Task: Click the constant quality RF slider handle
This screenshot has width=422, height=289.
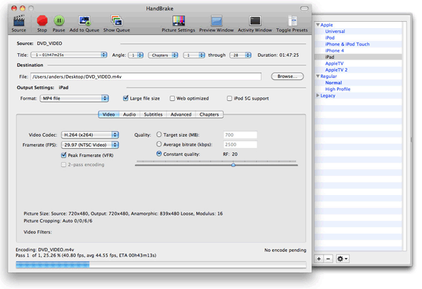Action: click(234, 165)
